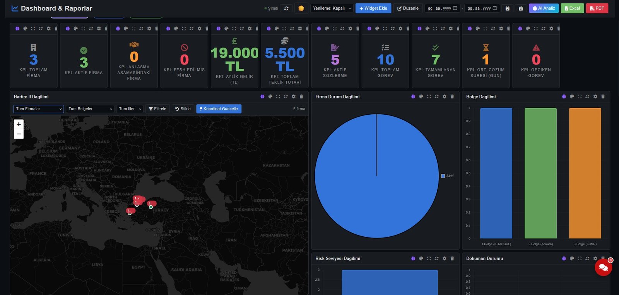Screen dimensions: 619x295
Task: Fullscreen the Bolge Dagilimi widget
Action: tap(580, 97)
